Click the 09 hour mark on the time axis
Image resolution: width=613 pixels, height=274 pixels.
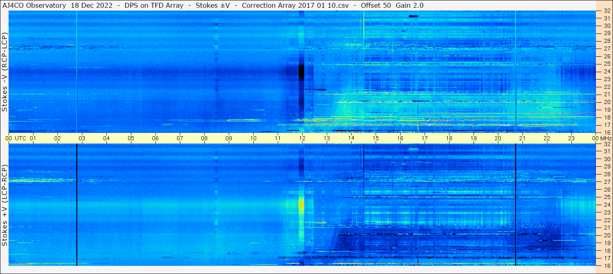coord(229,138)
